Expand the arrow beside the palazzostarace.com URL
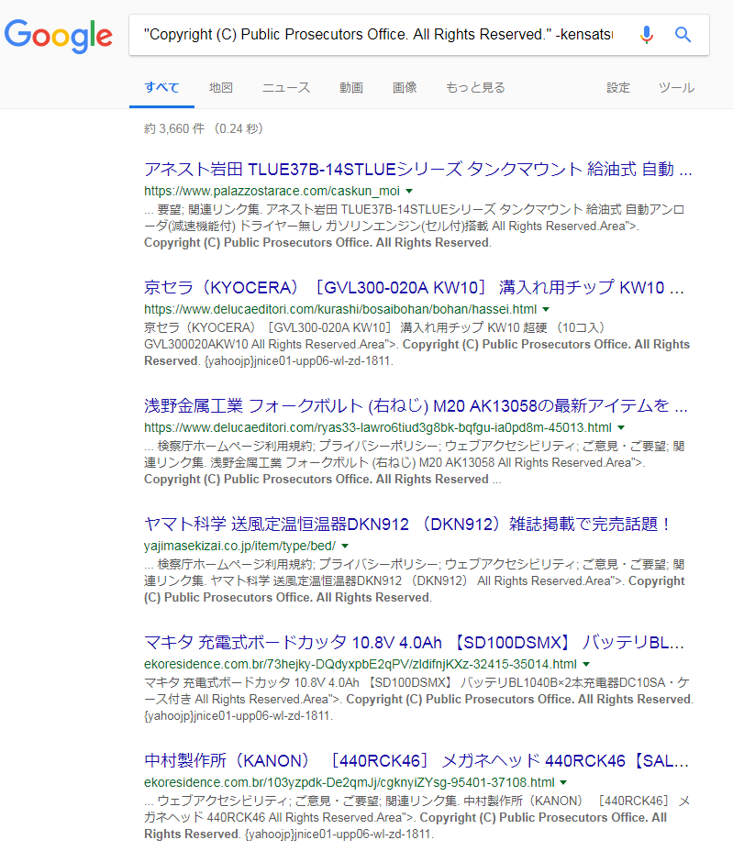This screenshot has height=851, width=733. [x=409, y=191]
